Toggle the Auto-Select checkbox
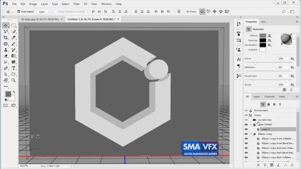The width and height of the screenshot is (301, 169). click(19, 11)
